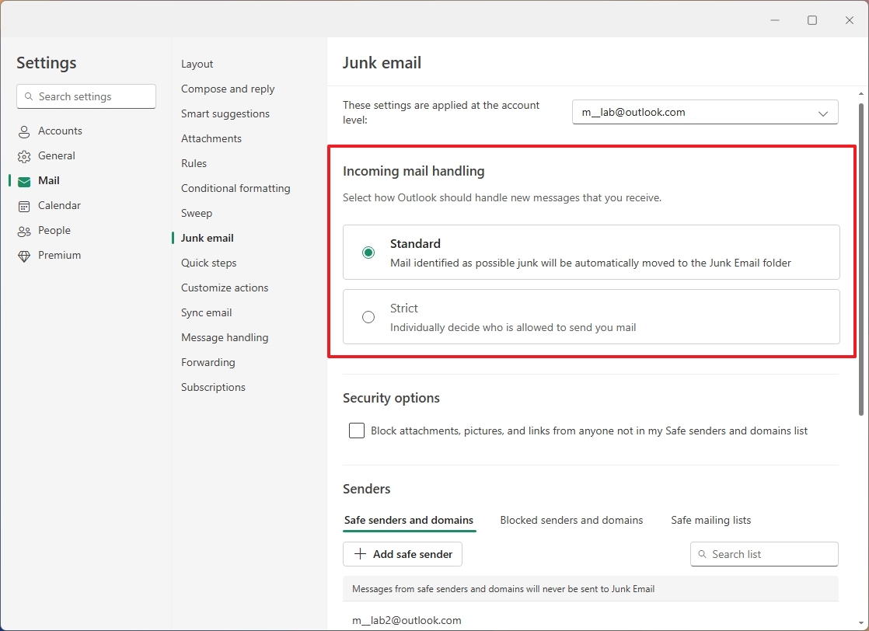The height and width of the screenshot is (631, 869).
Task: Click the Security options heading
Action: [391, 399]
